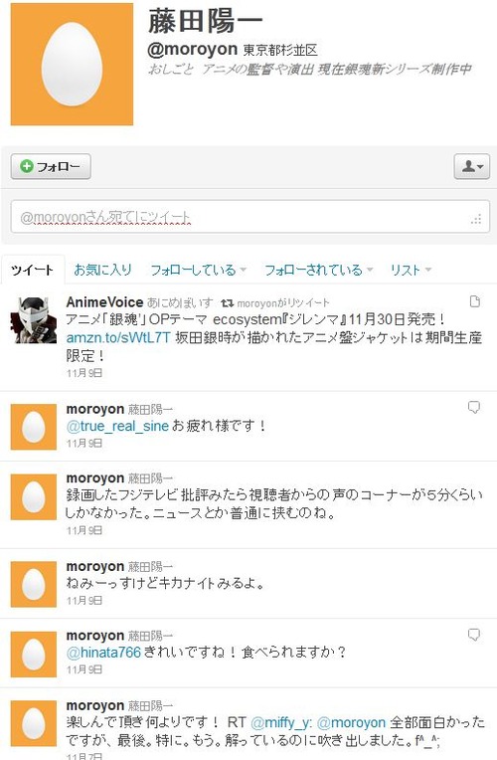Open the @hinata766 mention link
This screenshot has width=497, height=760.
[103, 653]
